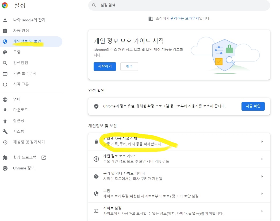Open the 사이트 설정 row text

163,211
